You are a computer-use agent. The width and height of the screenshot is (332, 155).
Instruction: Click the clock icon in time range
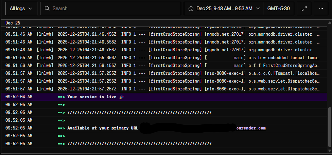[191, 8]
